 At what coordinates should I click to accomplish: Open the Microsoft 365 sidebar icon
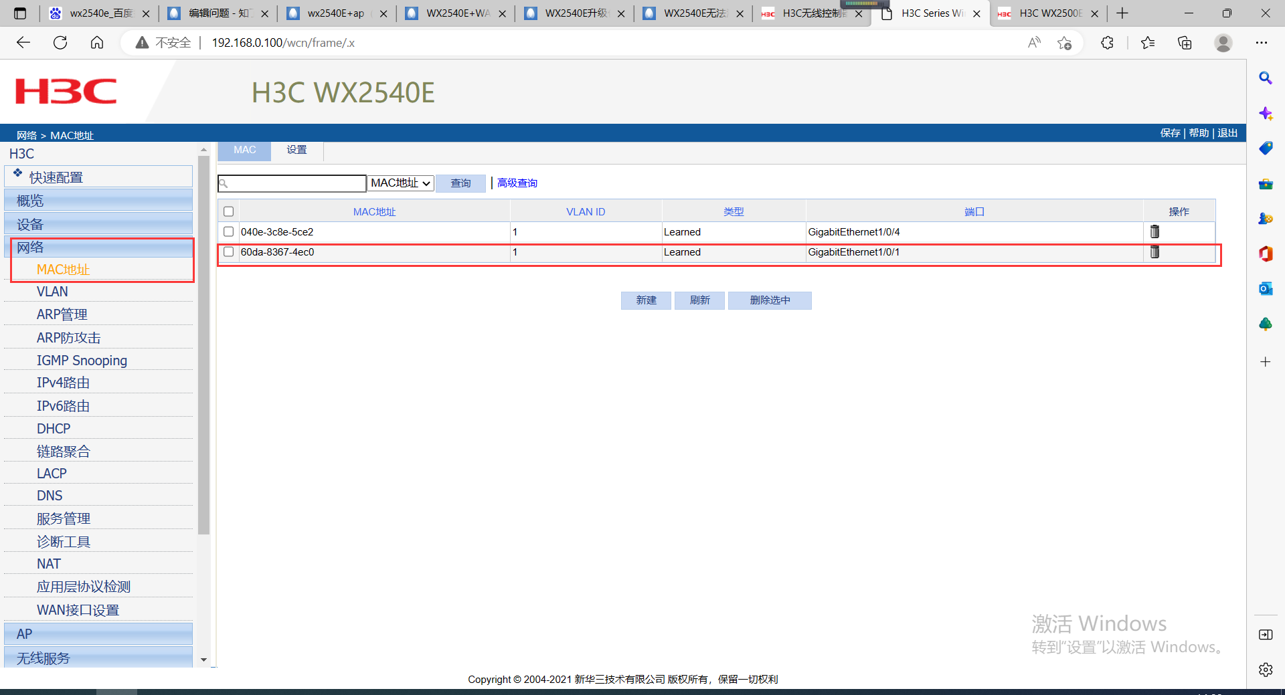pyautogui.click(x=1266, y=254)
